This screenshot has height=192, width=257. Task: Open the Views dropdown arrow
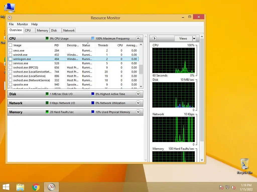pyautogui.click(x=194, y=38)
